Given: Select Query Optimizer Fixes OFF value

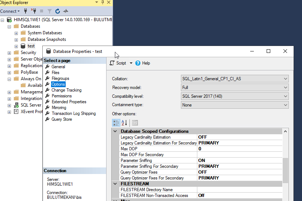Looking at the screenshot, I should 240,172.
